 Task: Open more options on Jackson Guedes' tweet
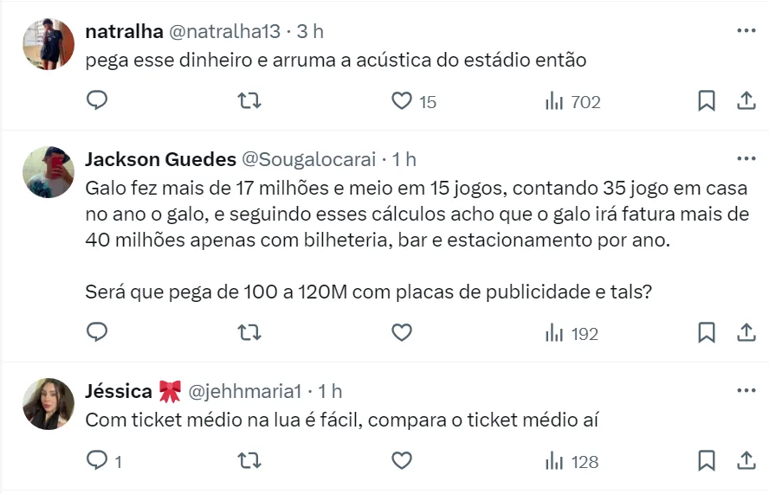(746, 159)
